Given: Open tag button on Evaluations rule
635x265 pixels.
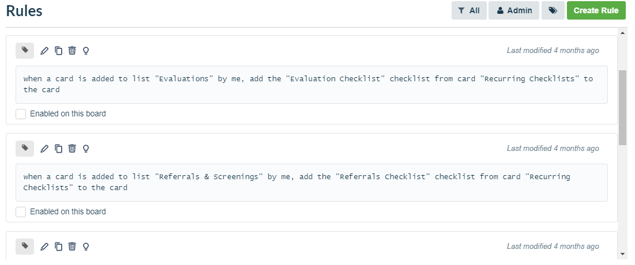Looking at the screenshot, I should [x=25, y=51].
